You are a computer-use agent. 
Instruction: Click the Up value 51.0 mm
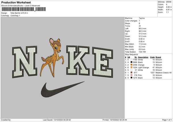142,34
